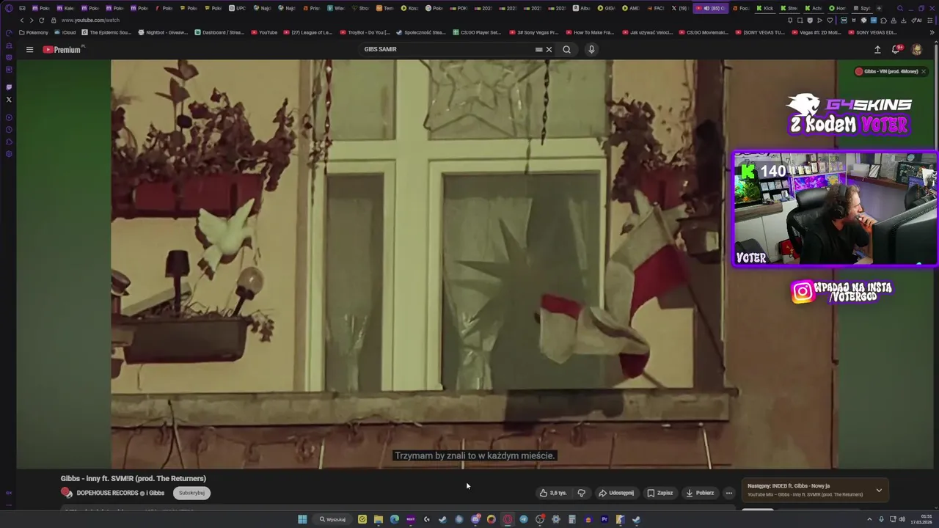Image resolution: width=939 pixels, height=528 pixels.
Task: Open the Telegram icon in the taskbar
Action: (524, 519)
